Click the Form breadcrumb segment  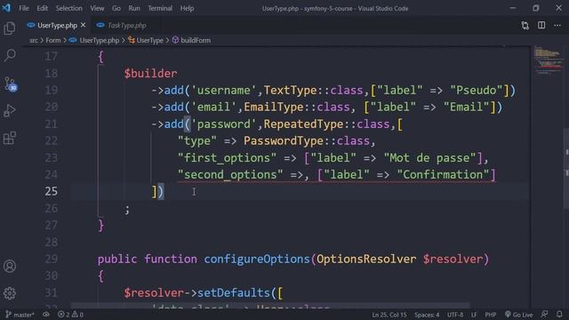click(53, 40)
